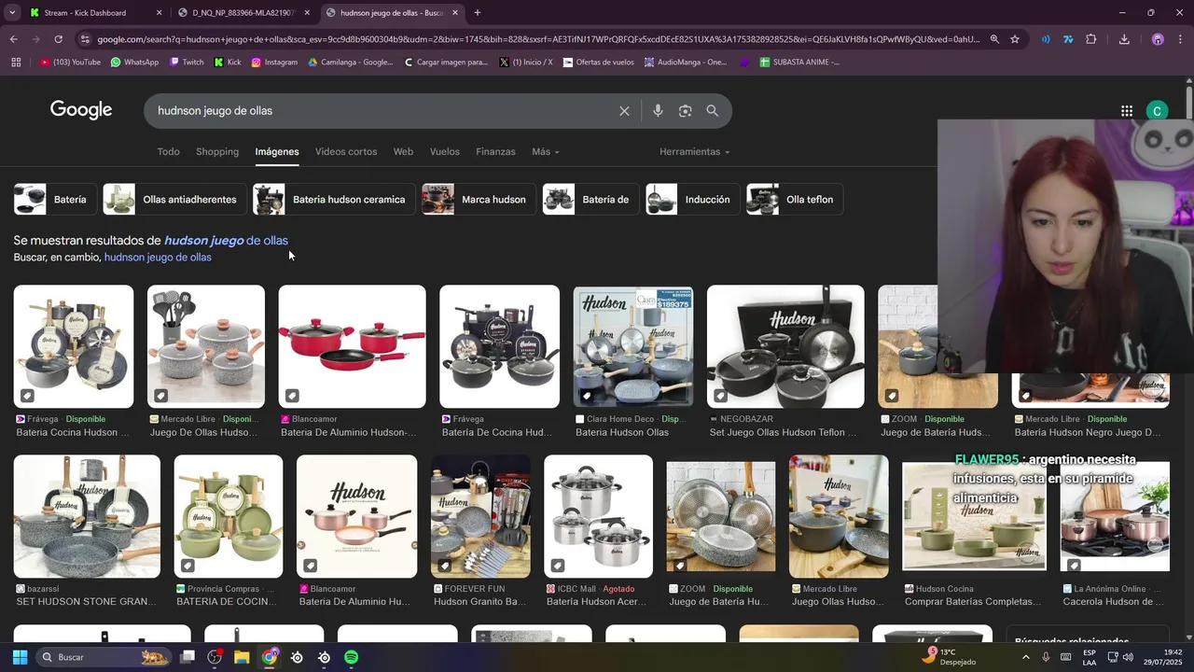Search instead for hudnson juego de ollas

pyautogui.click(x=158, y=258)
